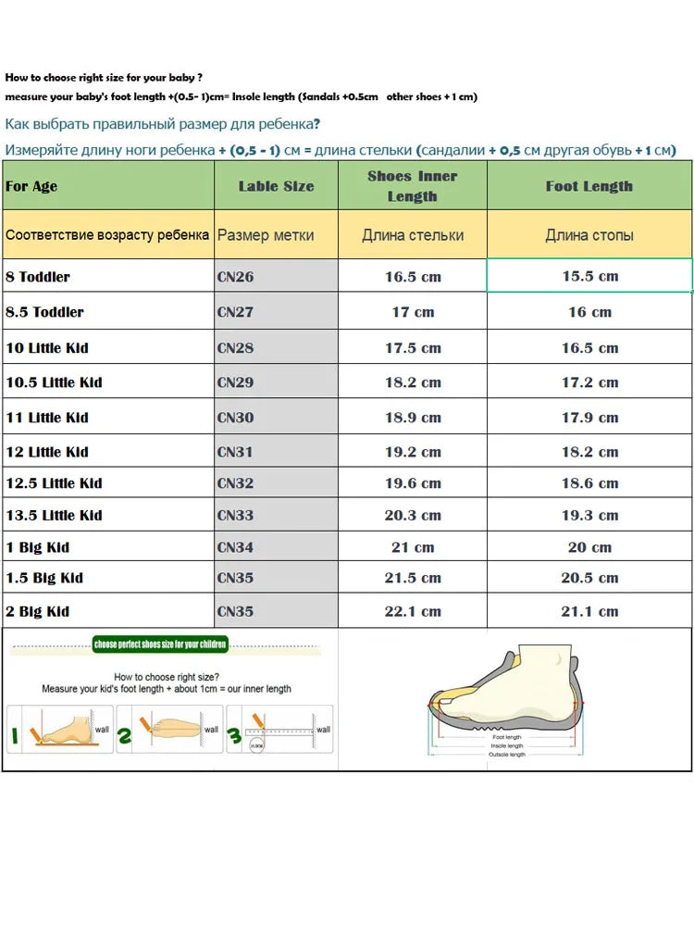Click the CN34 label size cell

tap(276, 546)
